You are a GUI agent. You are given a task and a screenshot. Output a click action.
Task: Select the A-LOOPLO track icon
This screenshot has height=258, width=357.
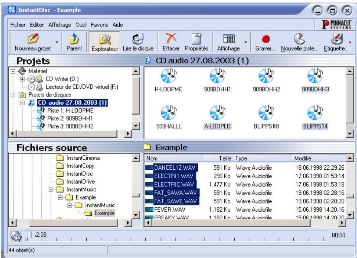(x=217, y=113)
